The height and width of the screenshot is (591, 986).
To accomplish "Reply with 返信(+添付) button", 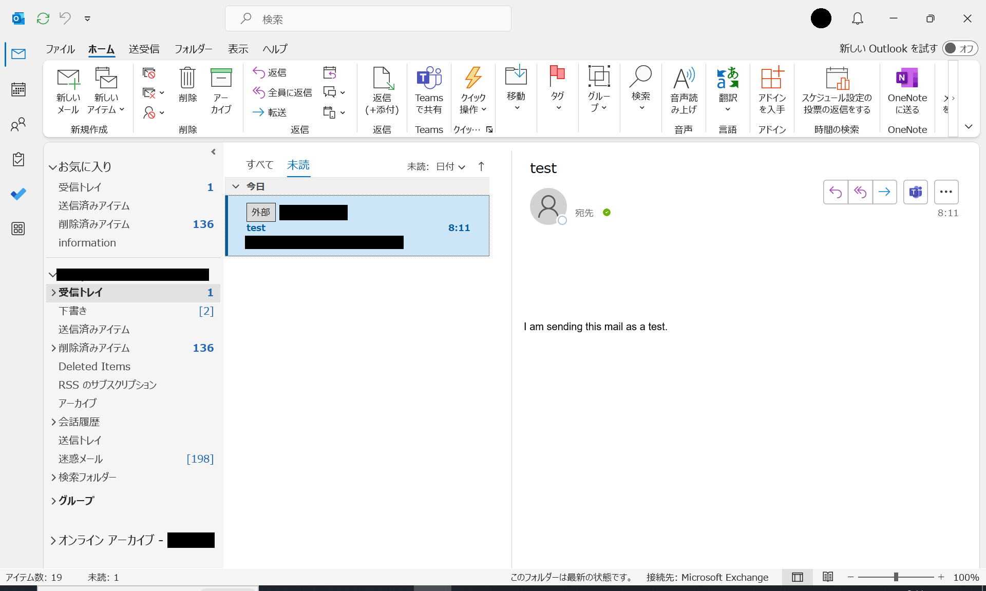I will (x=382, y=91).
